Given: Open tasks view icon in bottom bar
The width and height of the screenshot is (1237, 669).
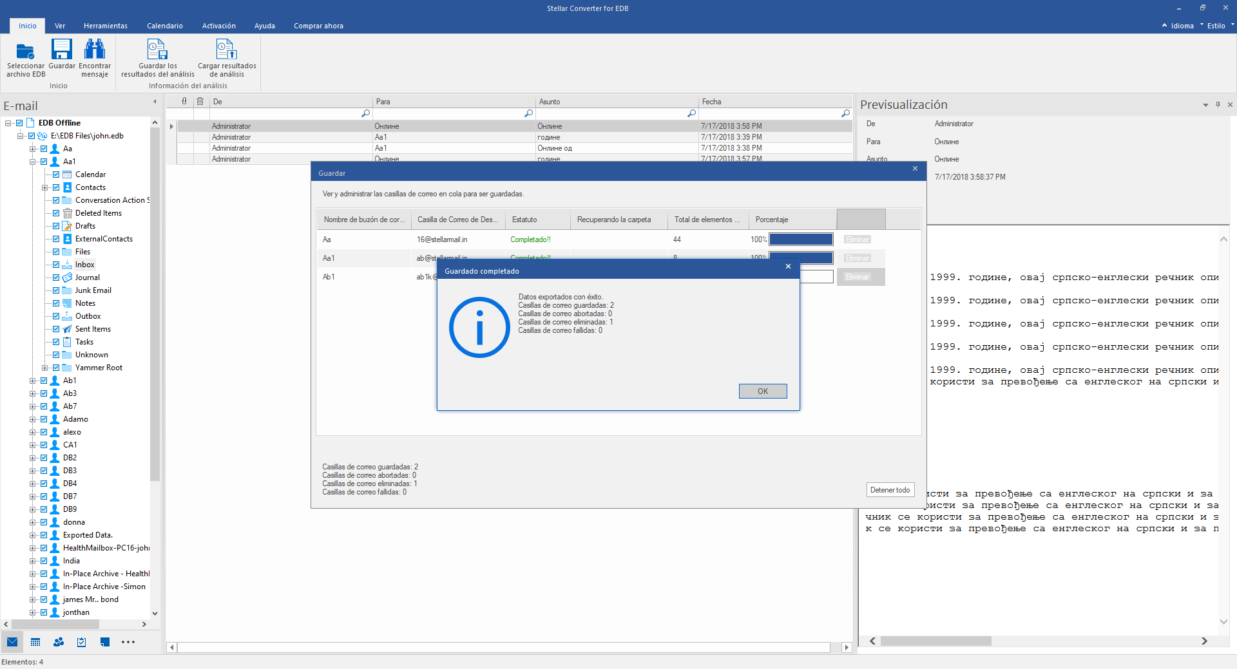Looking at the screenshot, I should (82, 642).
